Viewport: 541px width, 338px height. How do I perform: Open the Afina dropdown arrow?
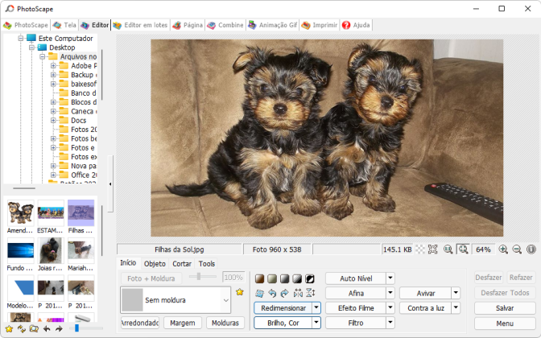pyautogui.click(x=390, y=293)
